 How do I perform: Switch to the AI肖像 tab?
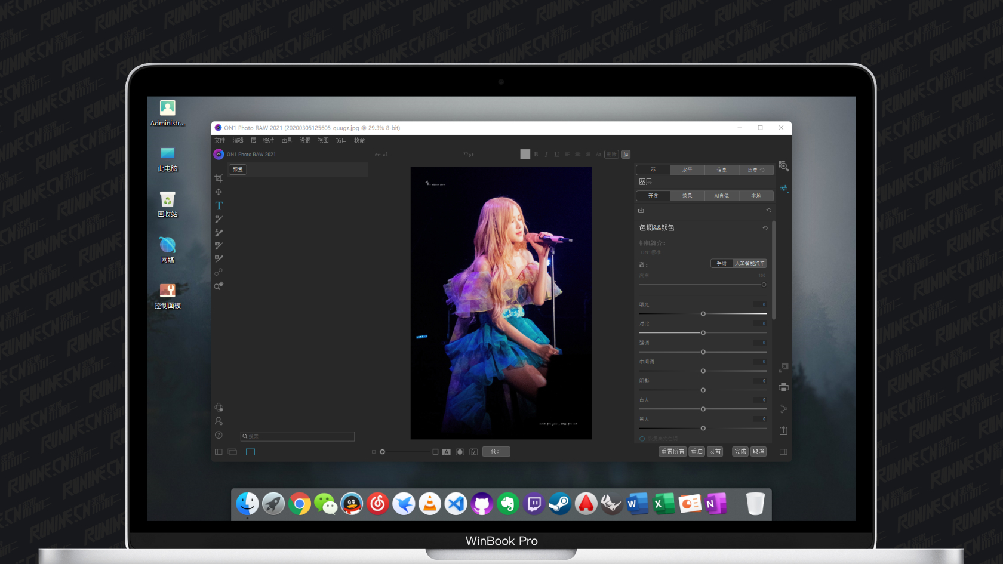pos(721,196)
